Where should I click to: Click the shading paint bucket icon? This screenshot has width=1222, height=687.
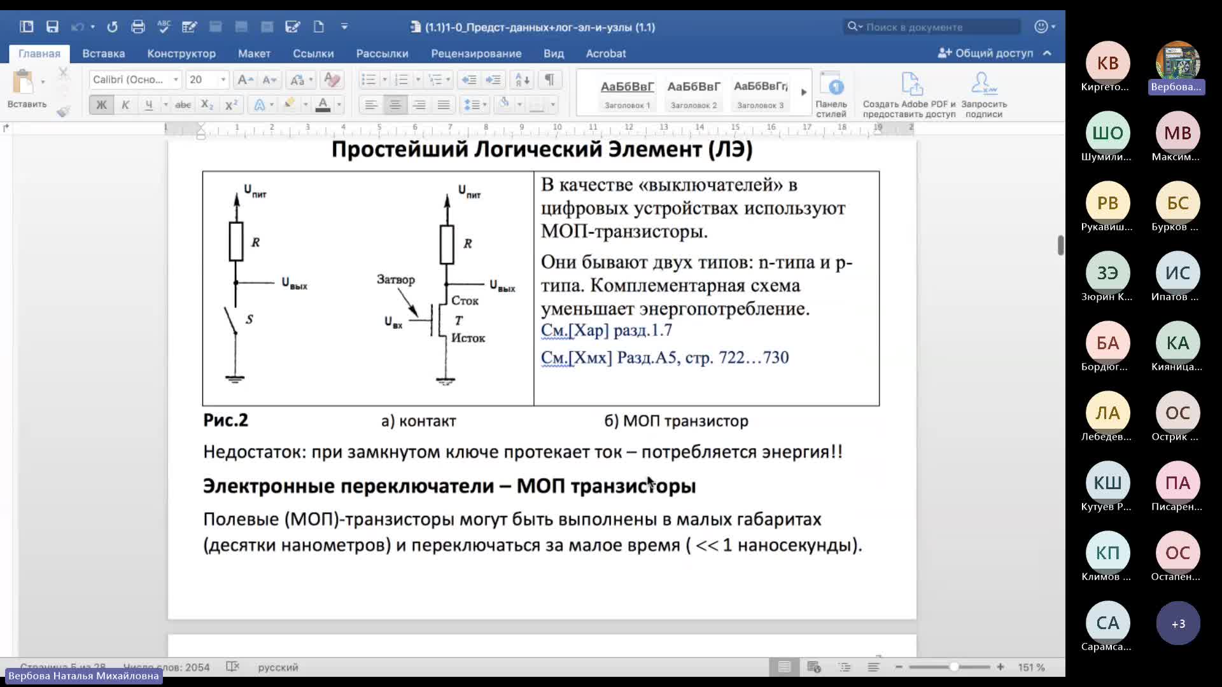504,104
